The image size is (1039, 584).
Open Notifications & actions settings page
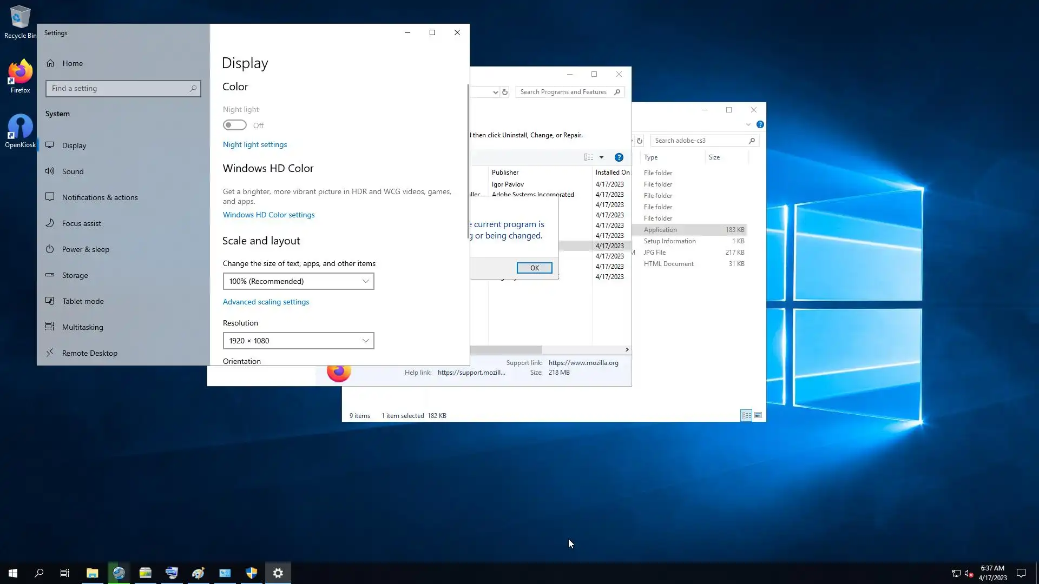tap(100, 197)
